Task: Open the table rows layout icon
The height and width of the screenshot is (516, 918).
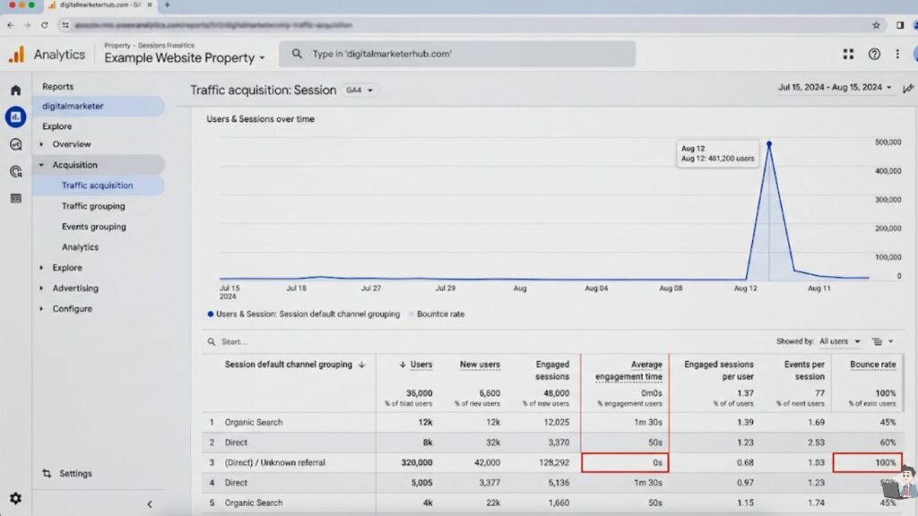Action: [x=877, y=341]
